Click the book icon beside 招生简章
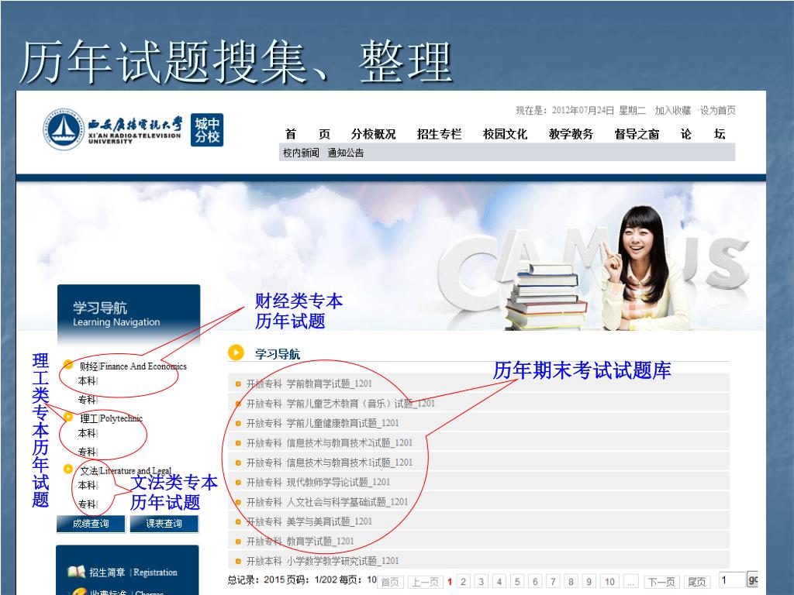Image resolution: width=794 pixels, height=595 pixels. click(76, 572)
